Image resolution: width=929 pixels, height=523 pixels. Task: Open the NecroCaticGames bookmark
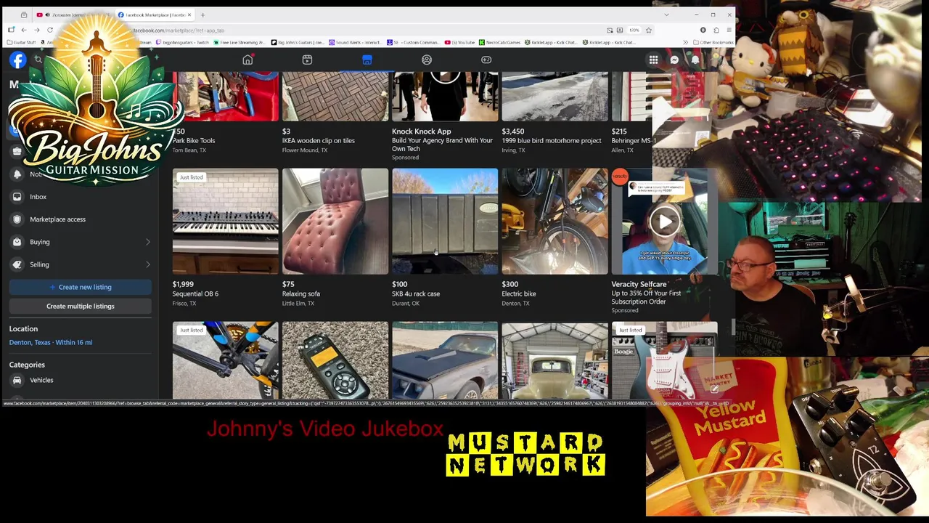pos(499,42)
